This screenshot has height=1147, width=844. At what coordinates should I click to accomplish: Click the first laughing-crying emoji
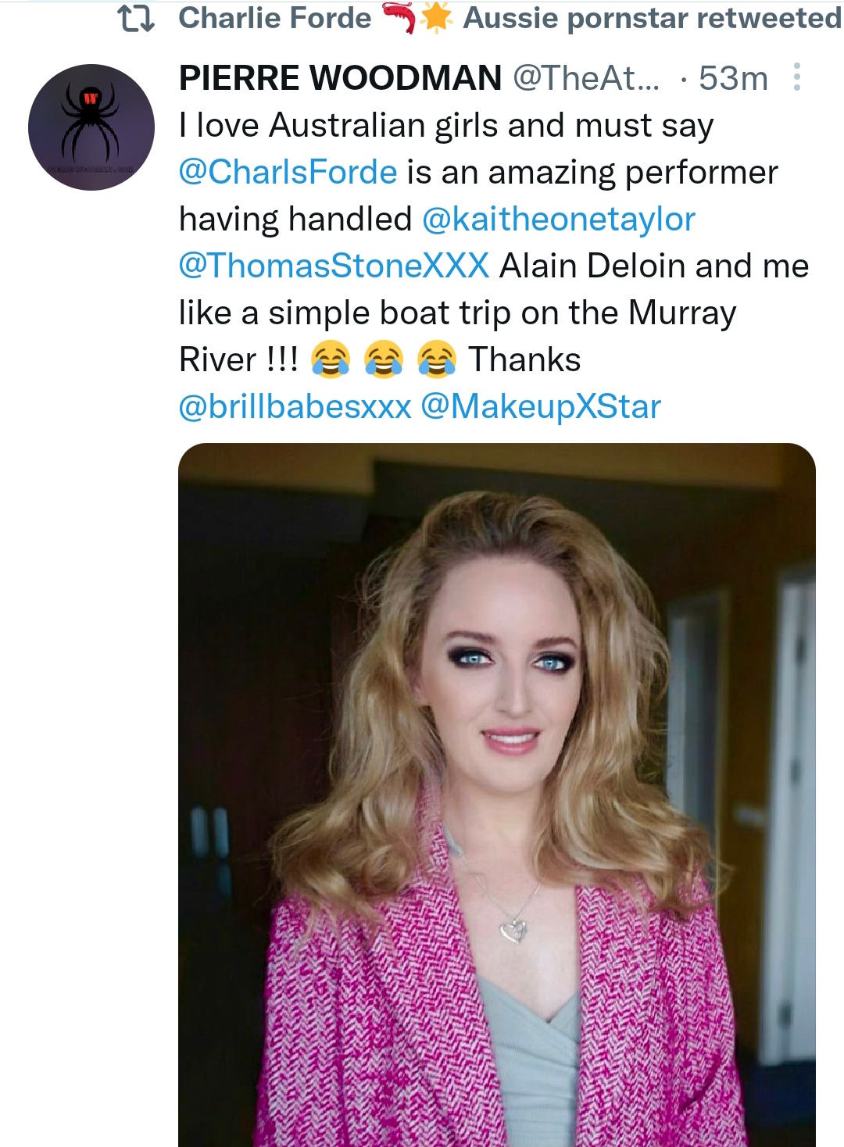pos(331,360)
